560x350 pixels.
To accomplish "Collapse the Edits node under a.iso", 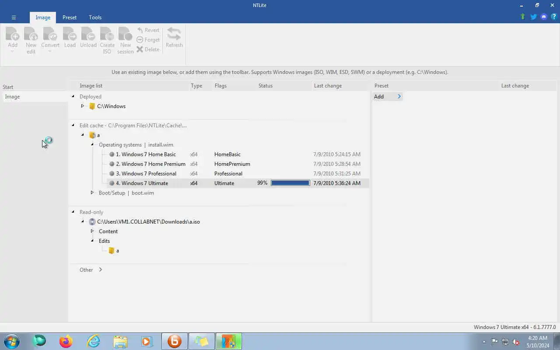I will coord(92,241).
